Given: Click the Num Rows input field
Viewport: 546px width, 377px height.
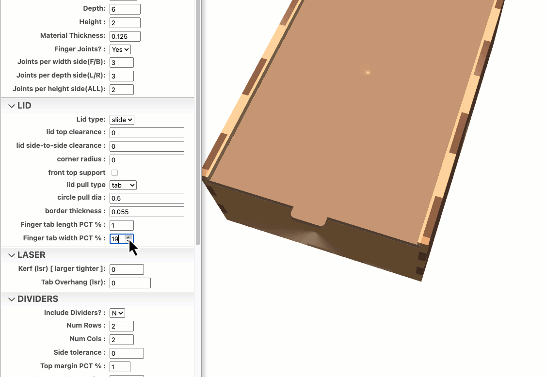Looking at the screenshot, I should tap(122, 326).
